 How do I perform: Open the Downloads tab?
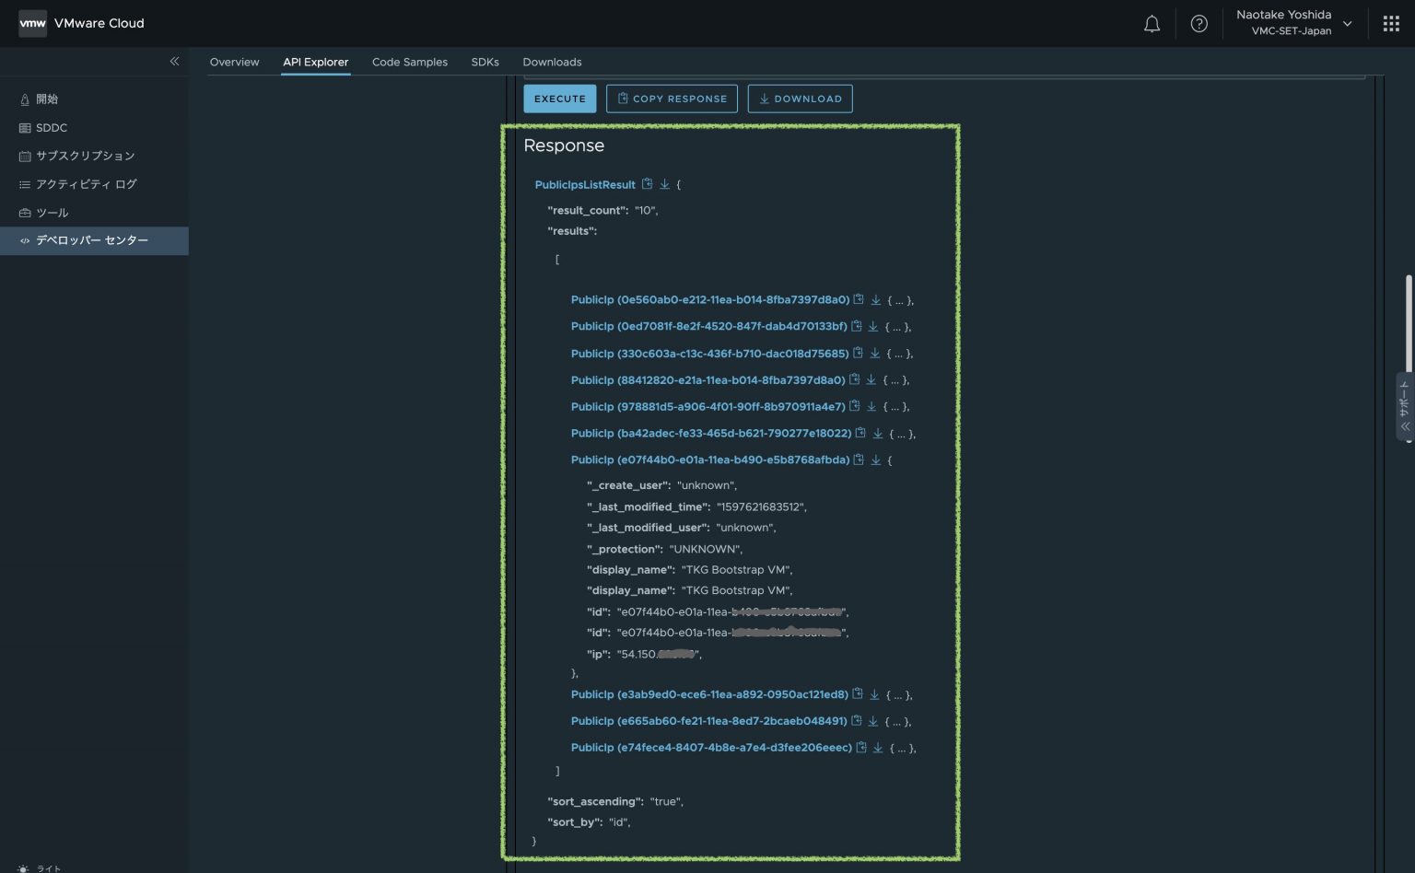tap(552, 62)
